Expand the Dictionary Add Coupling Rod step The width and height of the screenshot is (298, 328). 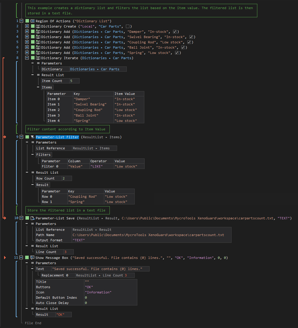(x=27, y=42)
